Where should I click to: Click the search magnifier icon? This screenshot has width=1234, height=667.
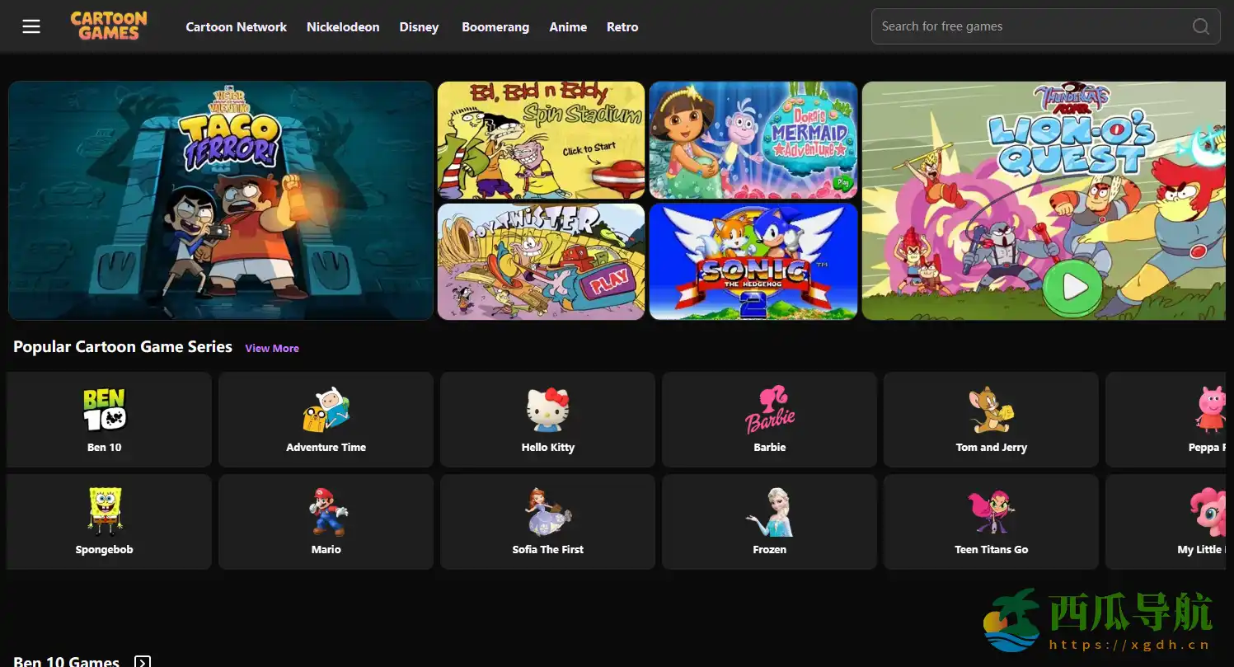[x=1201, y=26]
